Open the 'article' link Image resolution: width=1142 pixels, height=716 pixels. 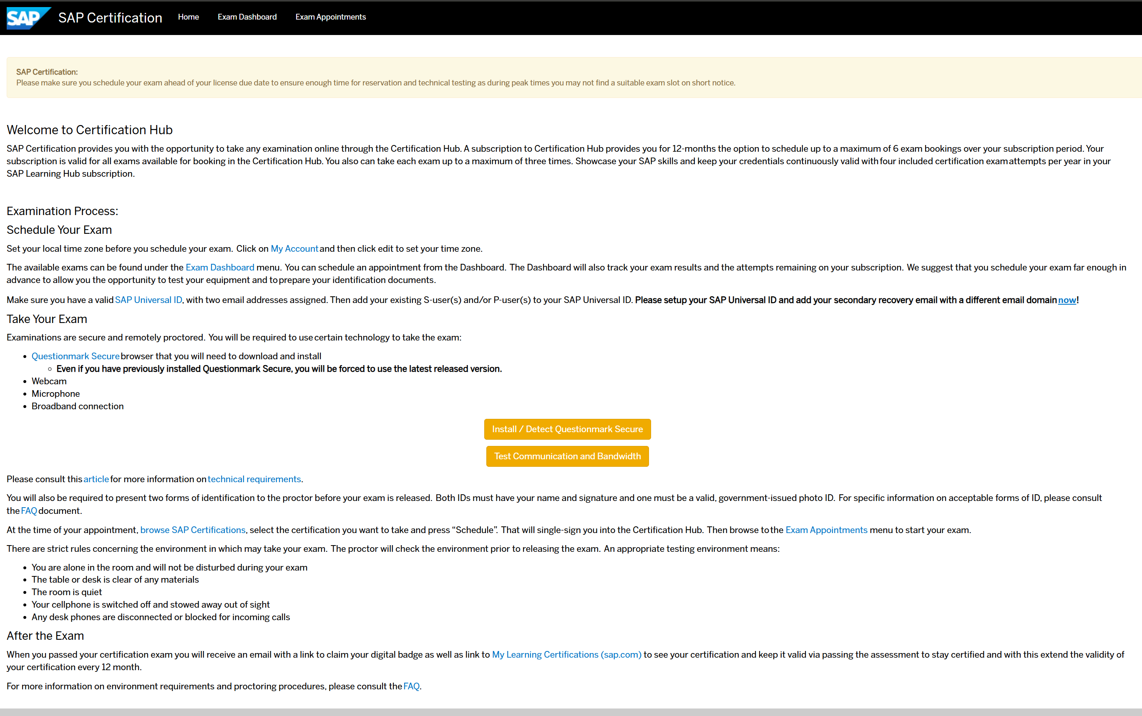tap(96, 479)
